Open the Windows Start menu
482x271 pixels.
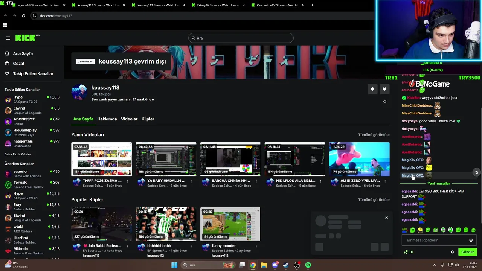(x=174, y=265)
